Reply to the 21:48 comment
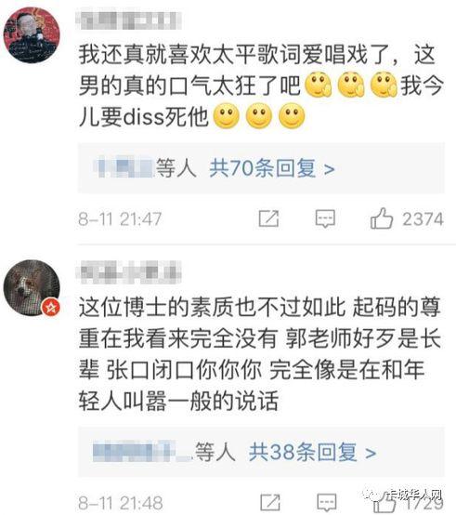This screenshot has width=456, height=515. (327, 503)
